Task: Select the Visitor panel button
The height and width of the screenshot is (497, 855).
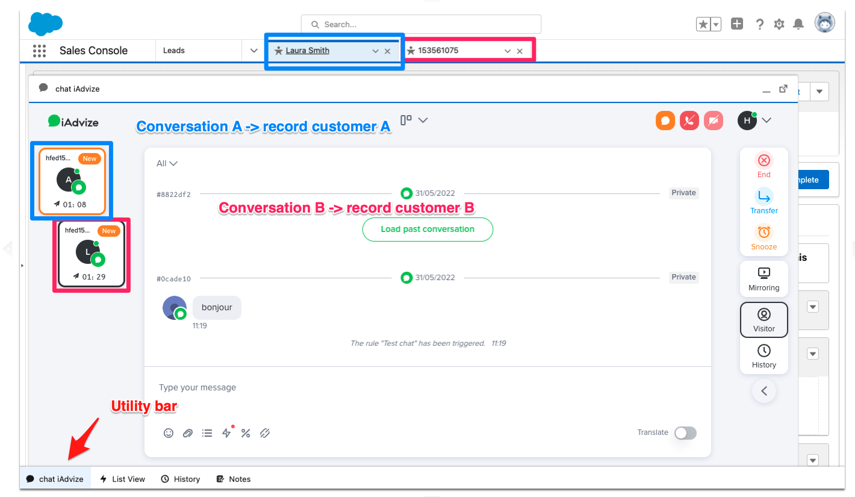Action: tap(763, 320)
